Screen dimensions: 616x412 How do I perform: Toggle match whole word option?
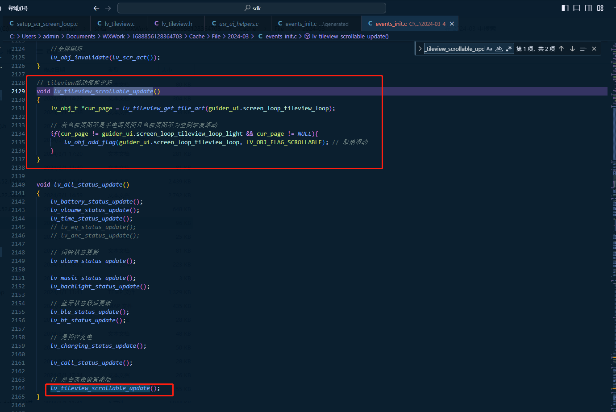[499, 49]
